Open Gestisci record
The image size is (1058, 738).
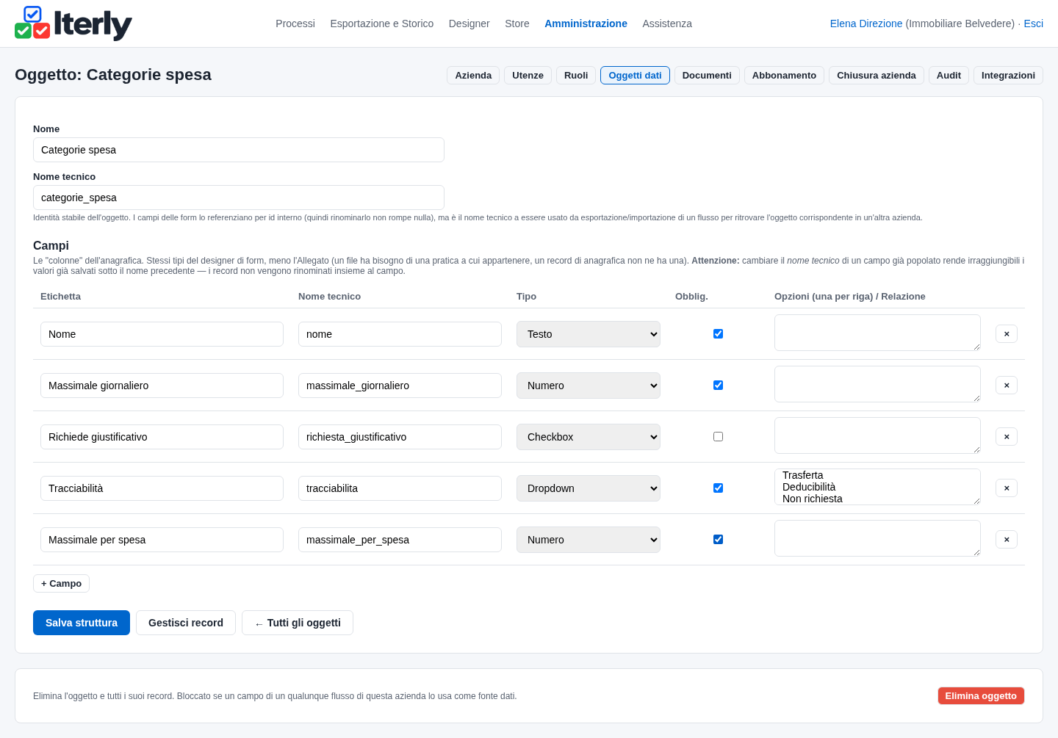(186, 623)
